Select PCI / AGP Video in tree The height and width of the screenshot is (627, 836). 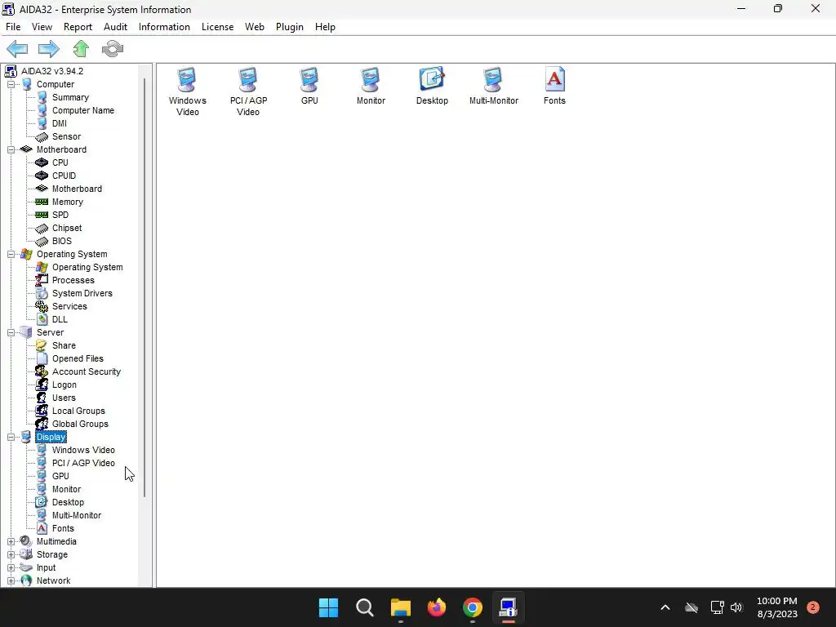coord(83,464)
